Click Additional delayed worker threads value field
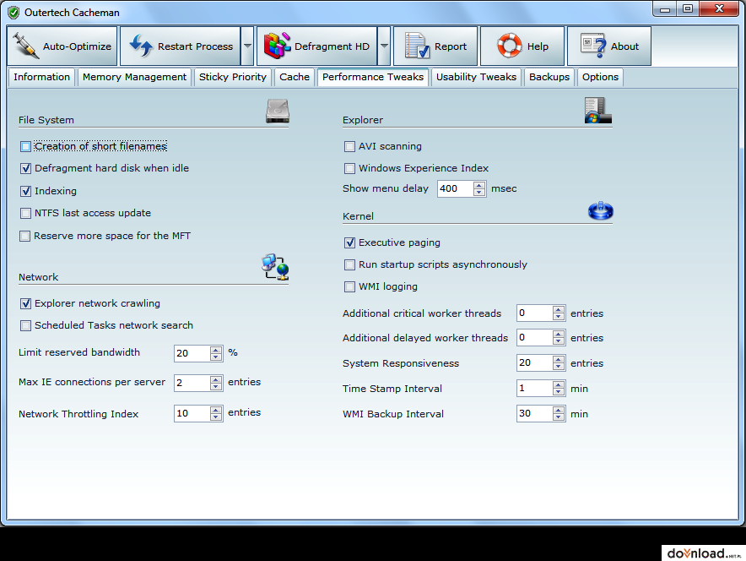Viewport: 746px width, 561px height. pyautogui.click(x=535, y=338)
